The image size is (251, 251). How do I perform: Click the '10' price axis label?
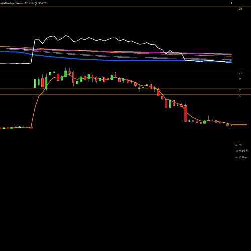[241, 73]
